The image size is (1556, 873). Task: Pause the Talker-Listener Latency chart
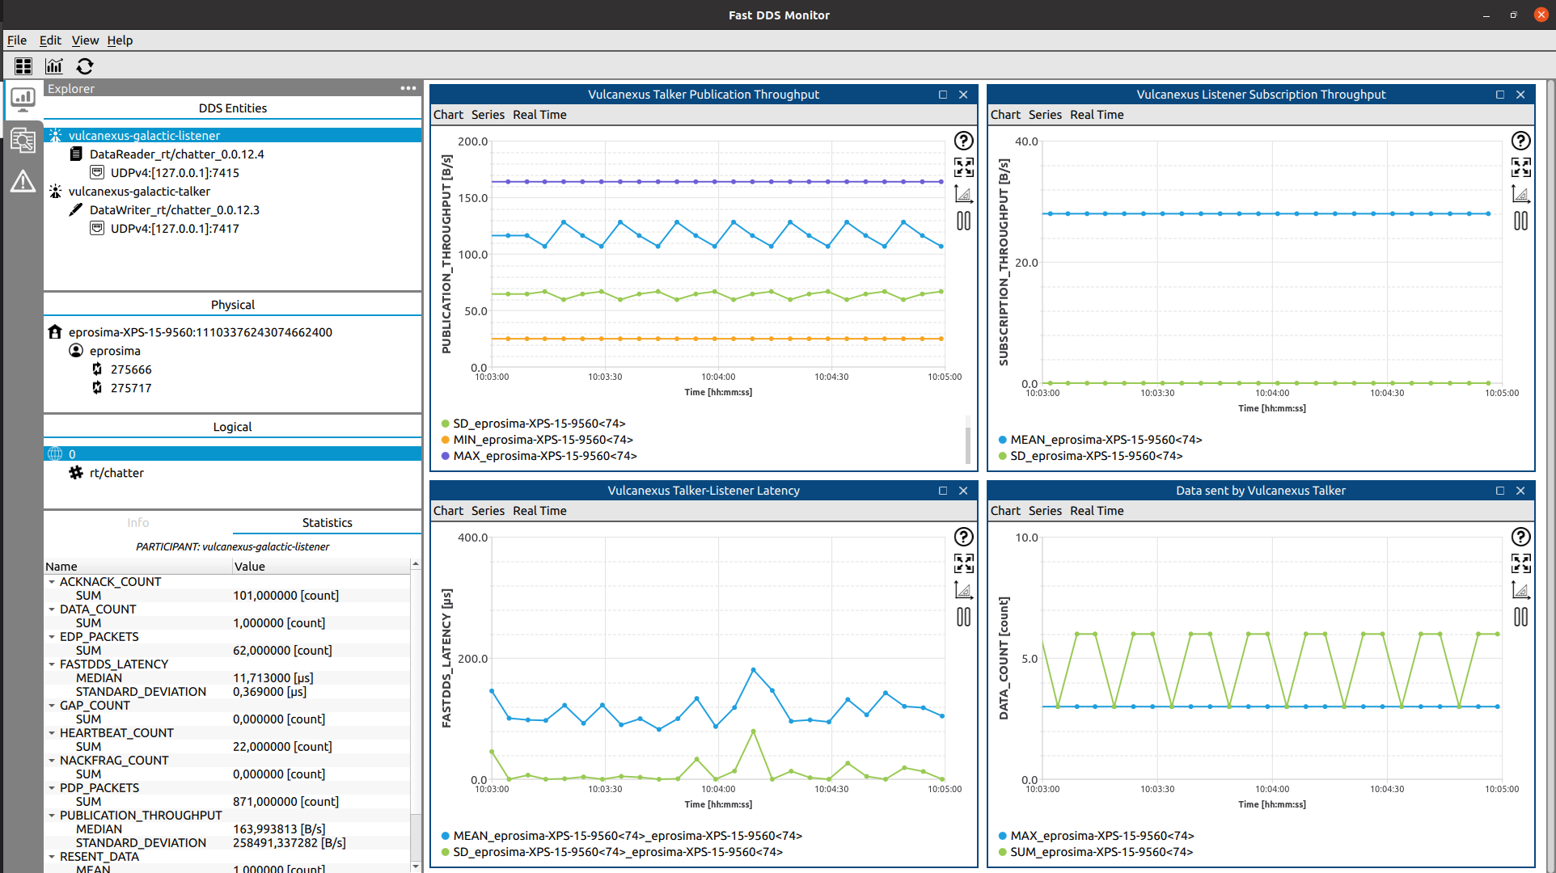pyautogui.click(x=963, y=617)
